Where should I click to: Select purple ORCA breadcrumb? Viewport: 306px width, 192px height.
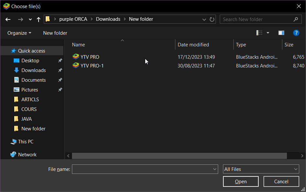point(73,19)
